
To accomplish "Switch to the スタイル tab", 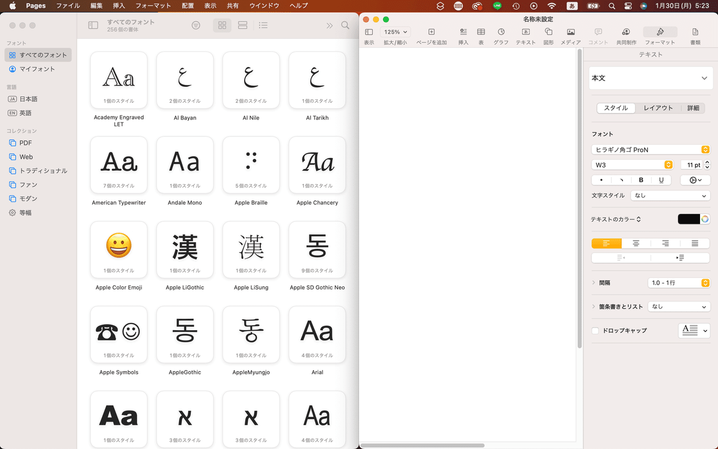I will (x=616, y=108).
